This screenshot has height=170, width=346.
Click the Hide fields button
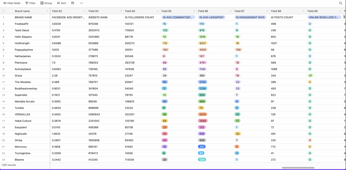click(x=12, y=3)
